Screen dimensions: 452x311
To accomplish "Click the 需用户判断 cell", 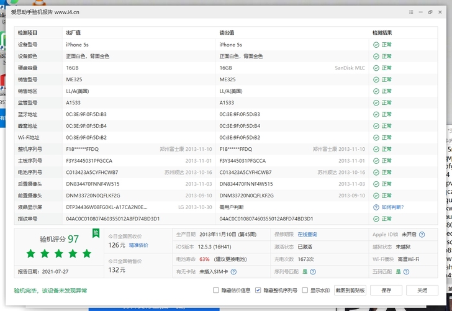I will click(x=232, y=207).
